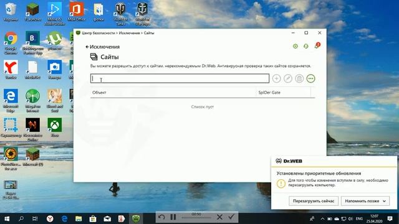Open the Google Chrome desktop shortcut
Screen dimensions: 399x224
coord(11,43)
